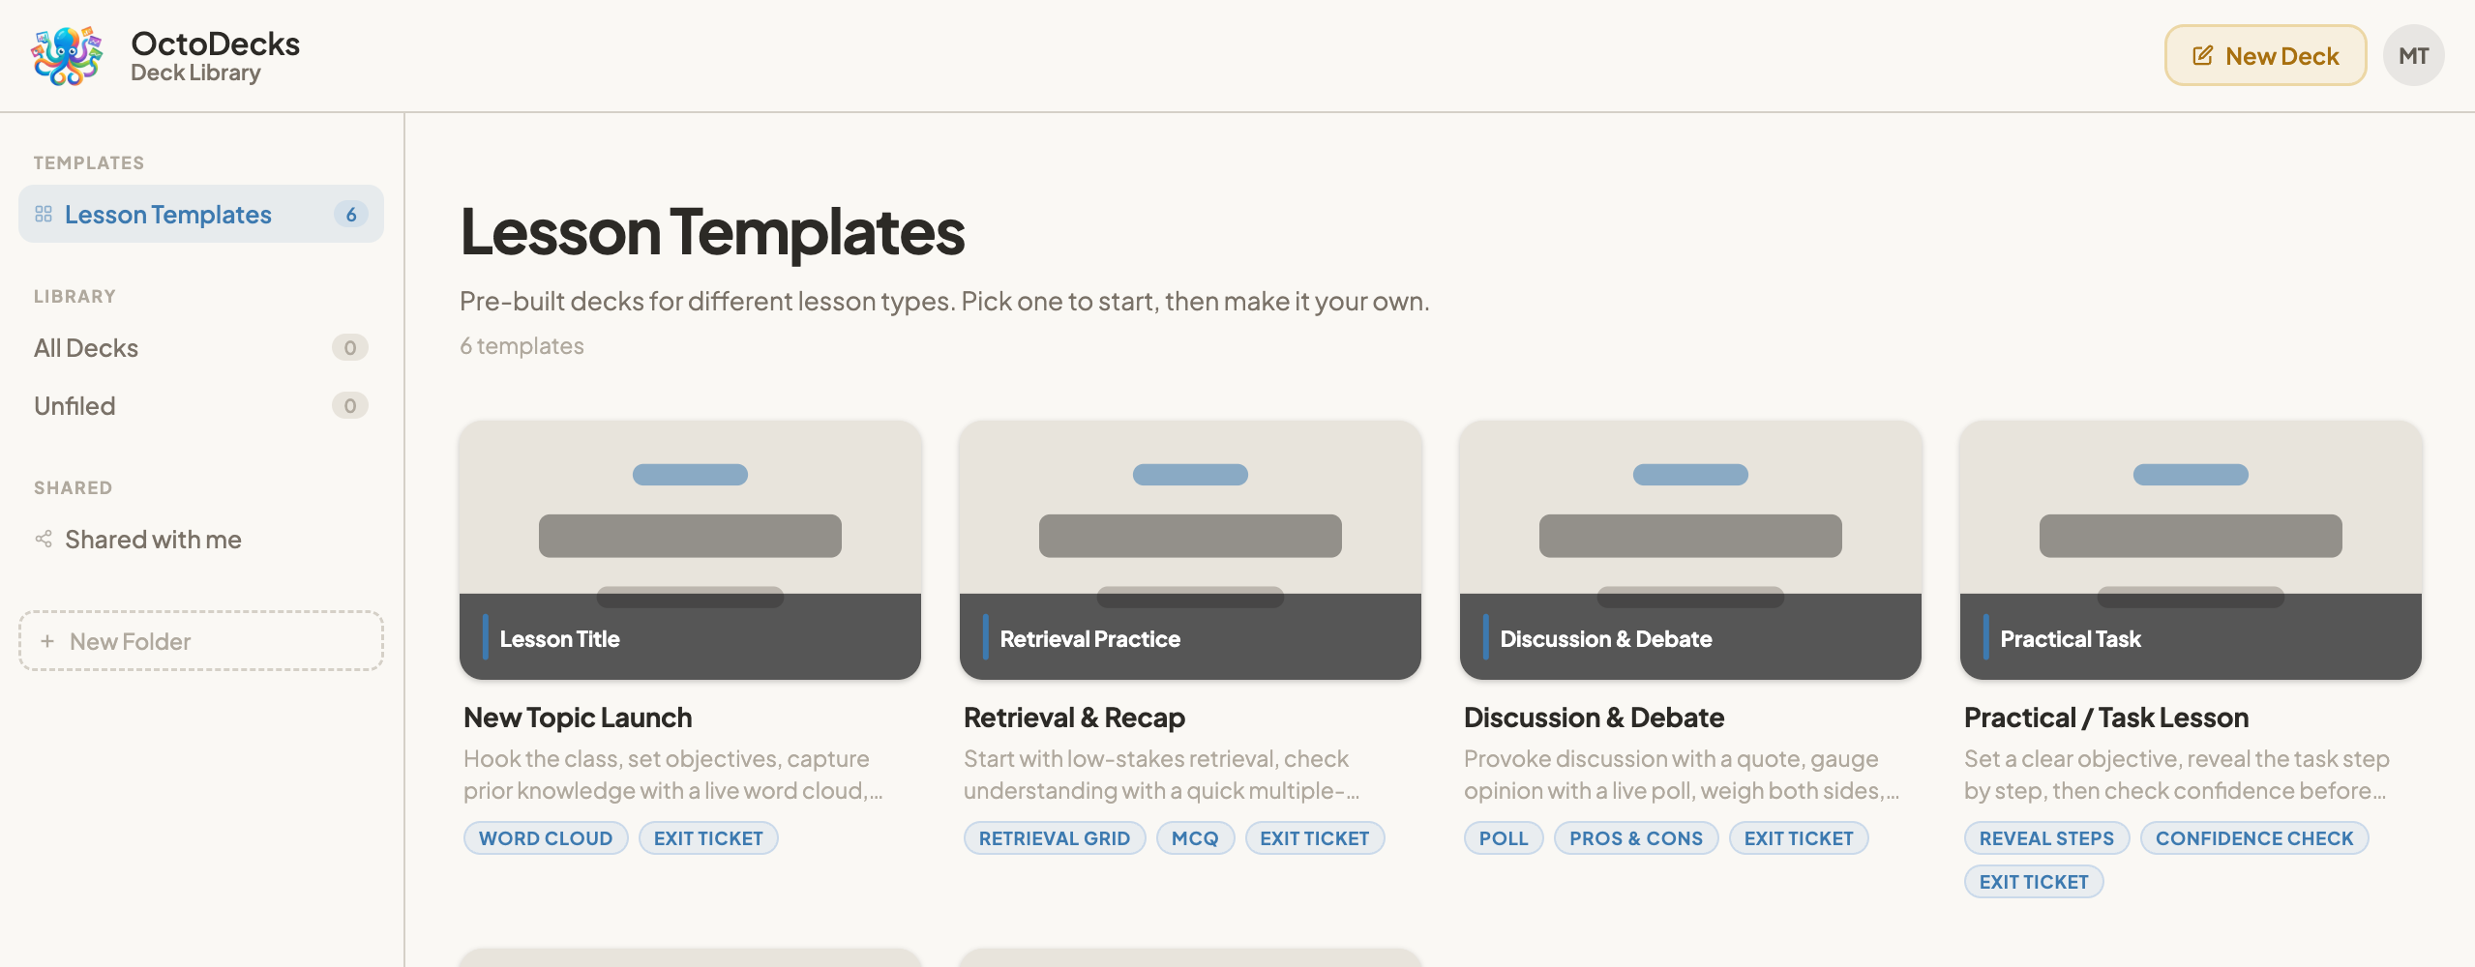This screenshot has height=967, width=2475.
Task: Click EXIT TICKET tag under Practical / Task Lesson
Action: [2034, 881]
